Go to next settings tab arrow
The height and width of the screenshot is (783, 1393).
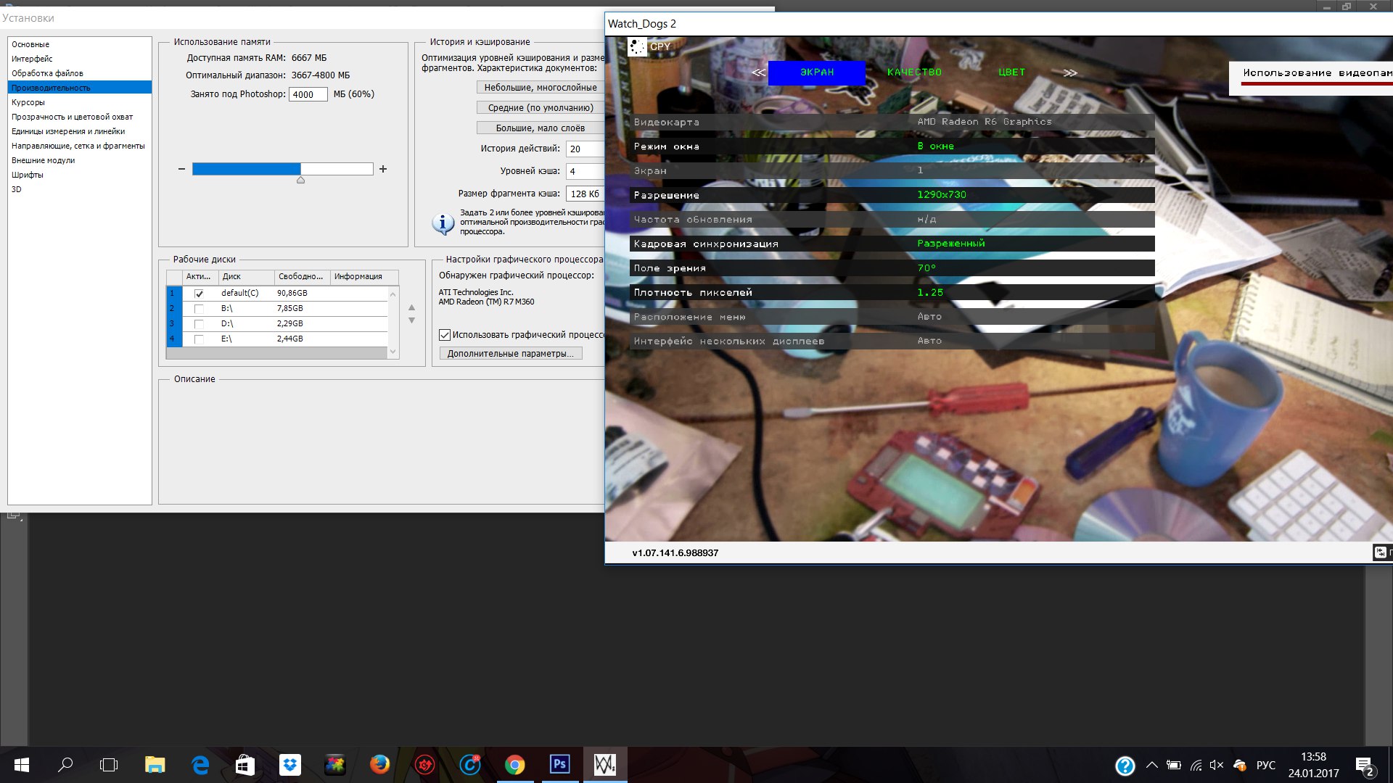[1070, 72]
